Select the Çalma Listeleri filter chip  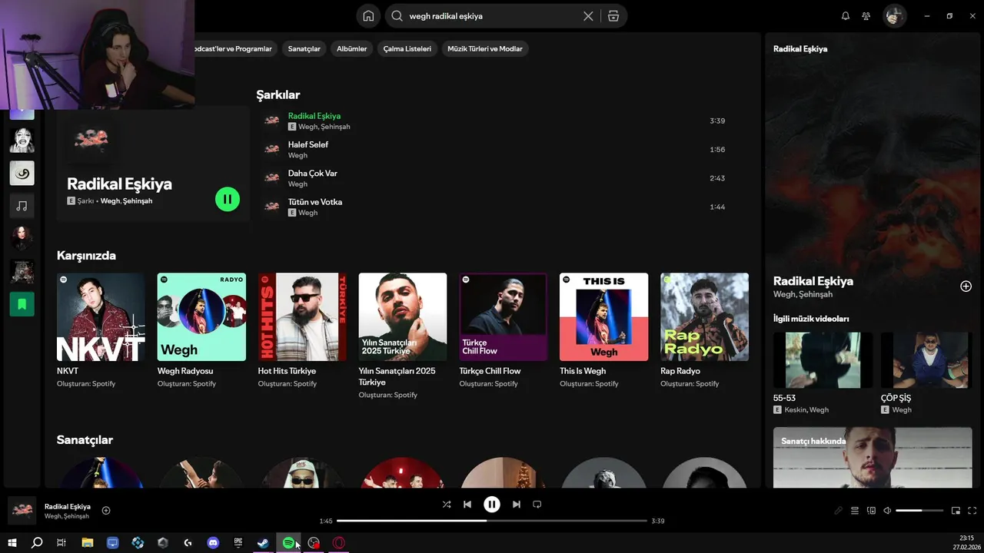pos(407,48)
